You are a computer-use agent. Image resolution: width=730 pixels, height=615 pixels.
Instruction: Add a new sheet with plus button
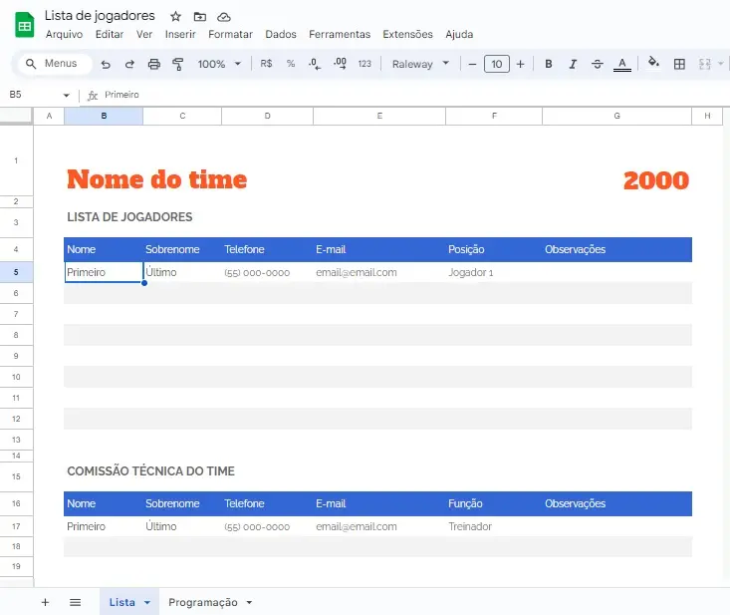point(45,602)
